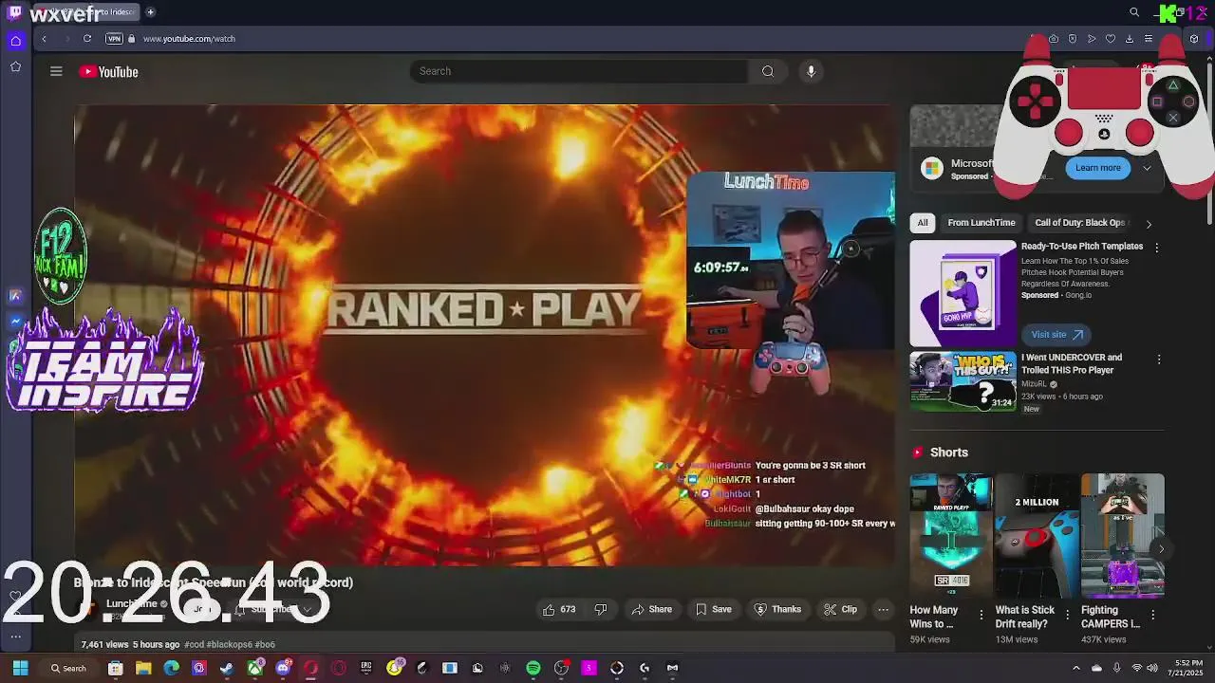Select Call of Duty: Black Ops filter chip
The image size is (1215, 683).
click(1079, 223)
